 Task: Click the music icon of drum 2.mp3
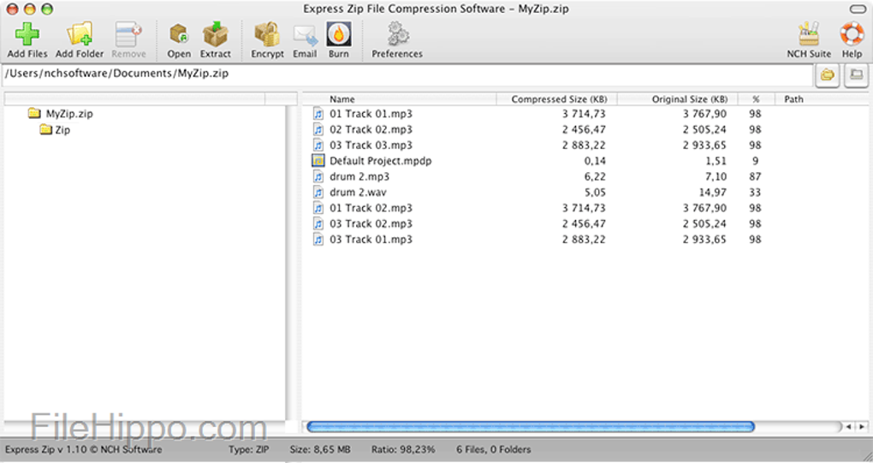pos(318,176)
